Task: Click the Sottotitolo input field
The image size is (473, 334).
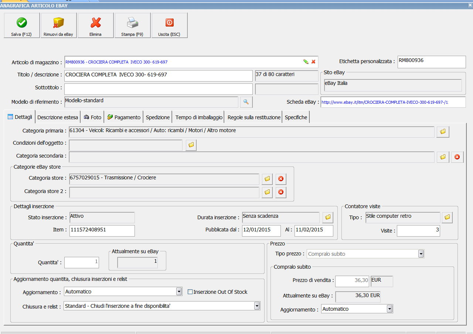Action: pos(158,89)
